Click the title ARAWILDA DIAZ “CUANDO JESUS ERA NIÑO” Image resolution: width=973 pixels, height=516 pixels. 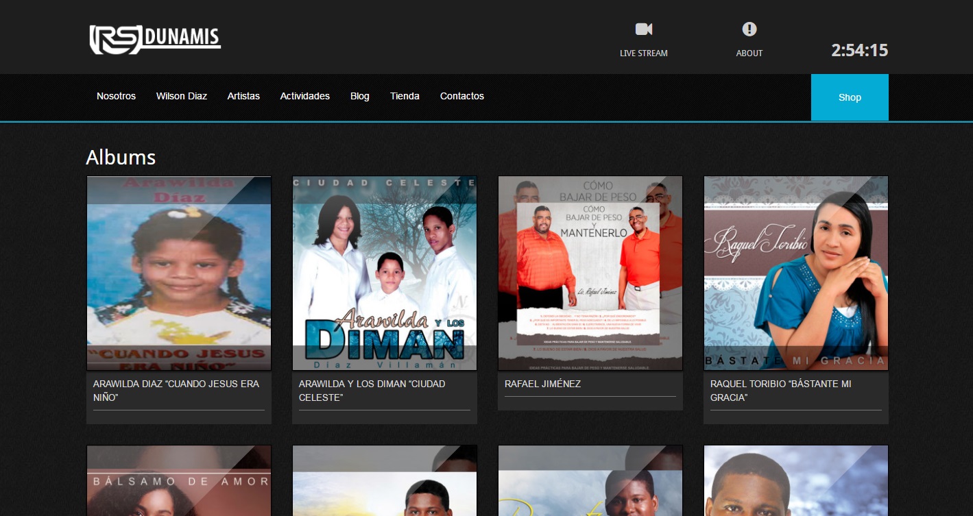(176, 391)
